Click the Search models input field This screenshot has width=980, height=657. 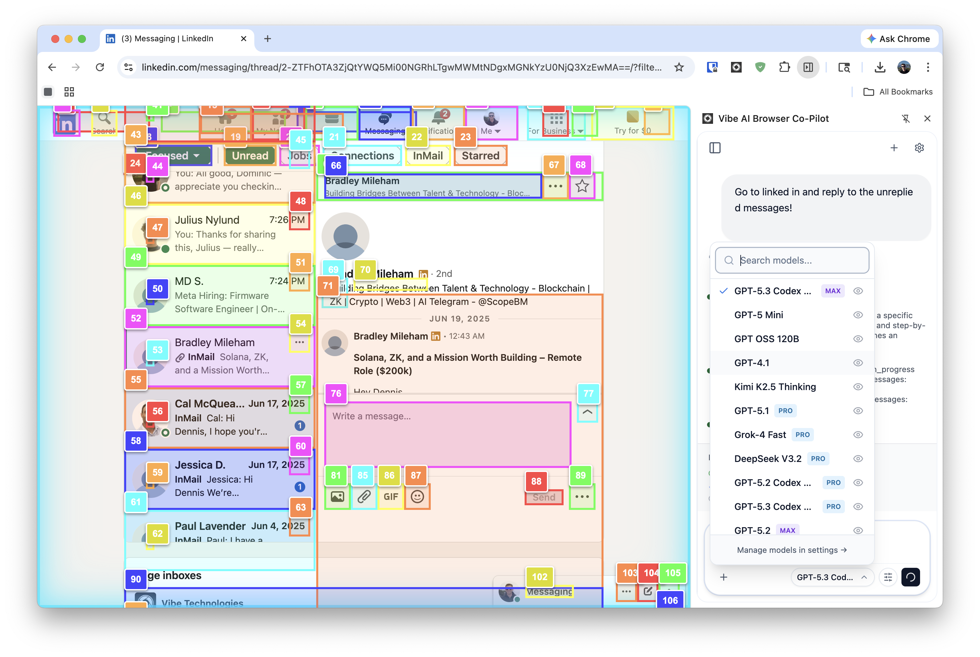[792, 260]
